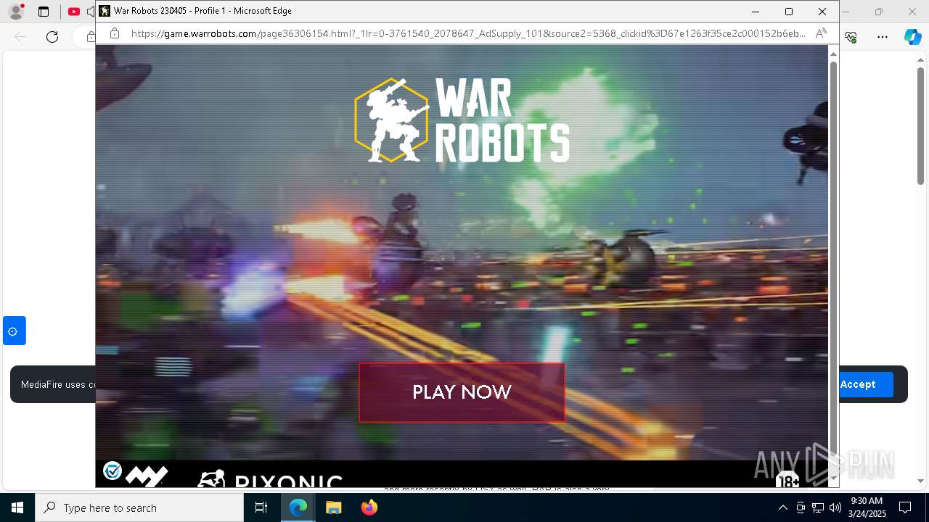Minimize the War Robots popup window
The image size is (929, 522).
pos(756,12)
